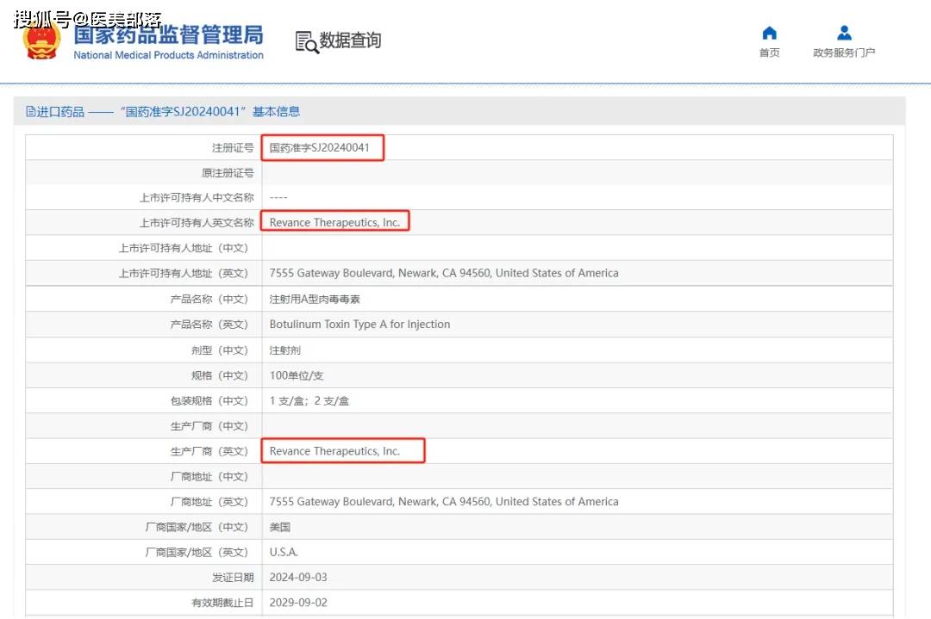Screen dimensions: 931x619
Task: Click the 生产厂商（英文） label
Action: (x=209, y=451)
